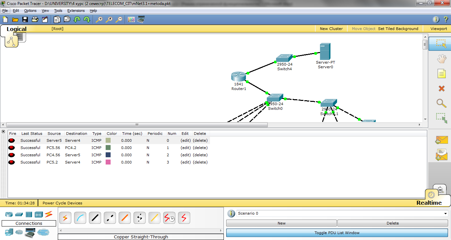Open the Drawing Palette icon
The height and width of the screenshot is (240, 451).
point(131,20)
